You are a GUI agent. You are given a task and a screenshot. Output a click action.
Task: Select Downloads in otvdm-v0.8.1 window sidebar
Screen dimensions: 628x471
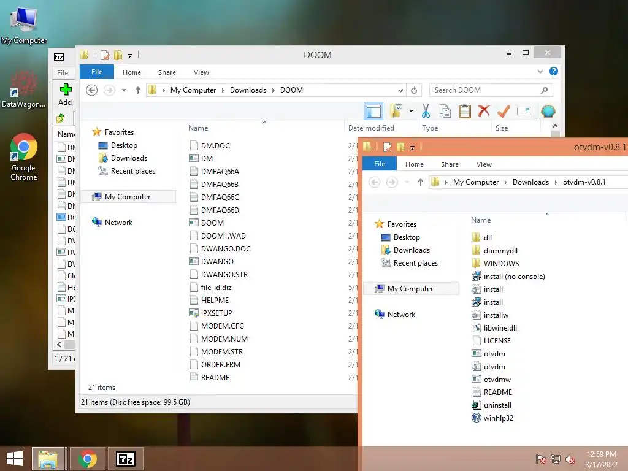pyautogui.click(x=412, y=250)
